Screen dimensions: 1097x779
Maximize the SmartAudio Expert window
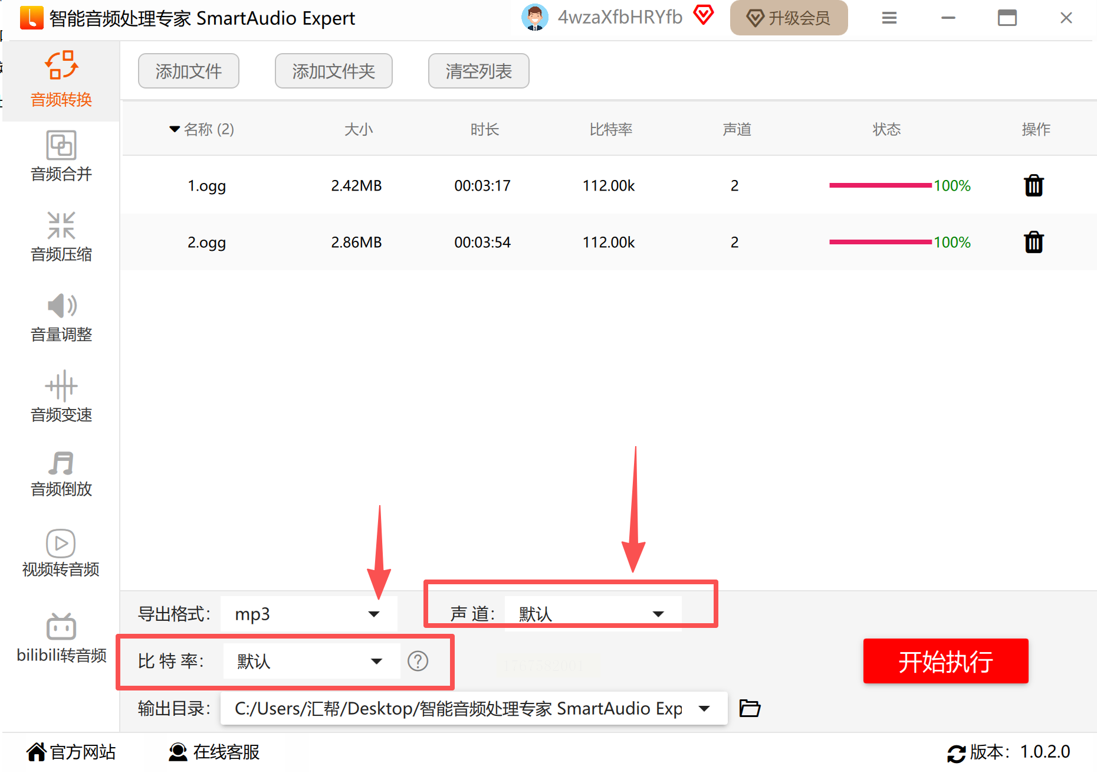1007,18
